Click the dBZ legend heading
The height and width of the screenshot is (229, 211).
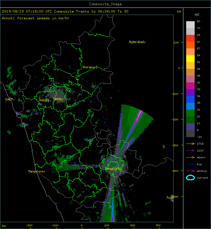pos(197,15)
